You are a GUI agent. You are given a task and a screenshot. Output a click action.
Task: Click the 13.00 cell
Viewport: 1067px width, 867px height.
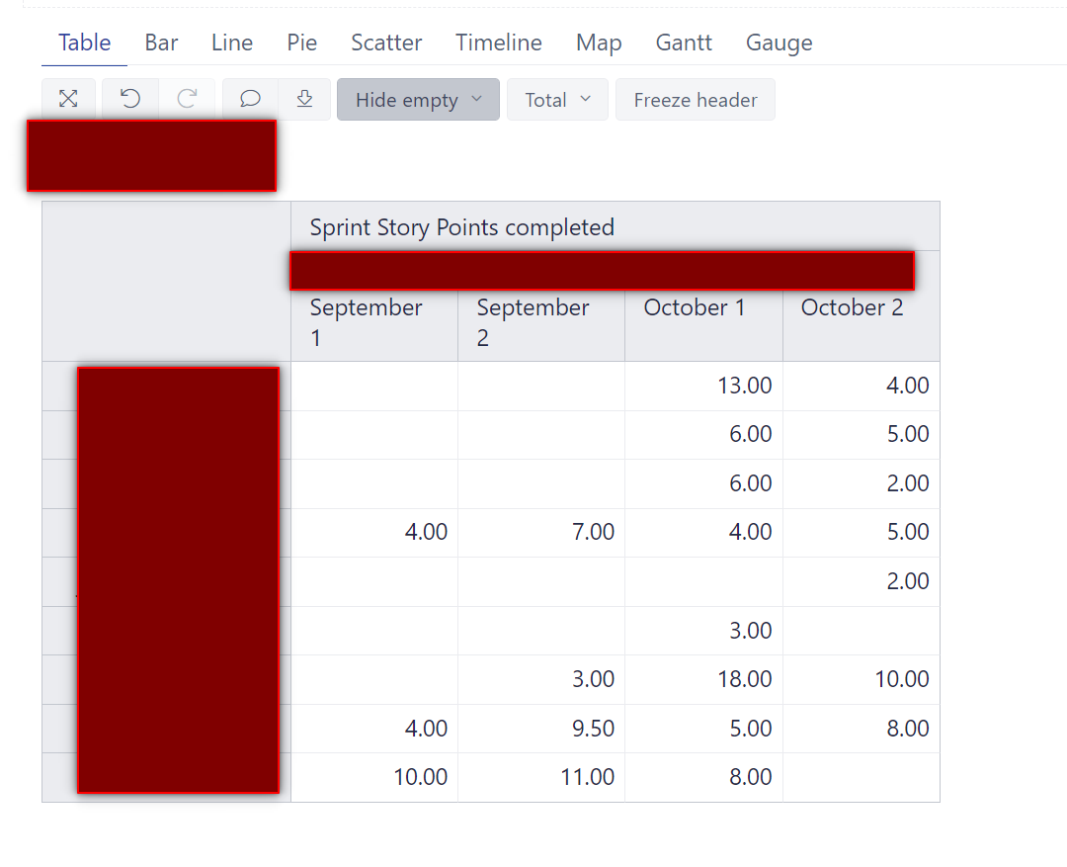[x=703, y=386]
